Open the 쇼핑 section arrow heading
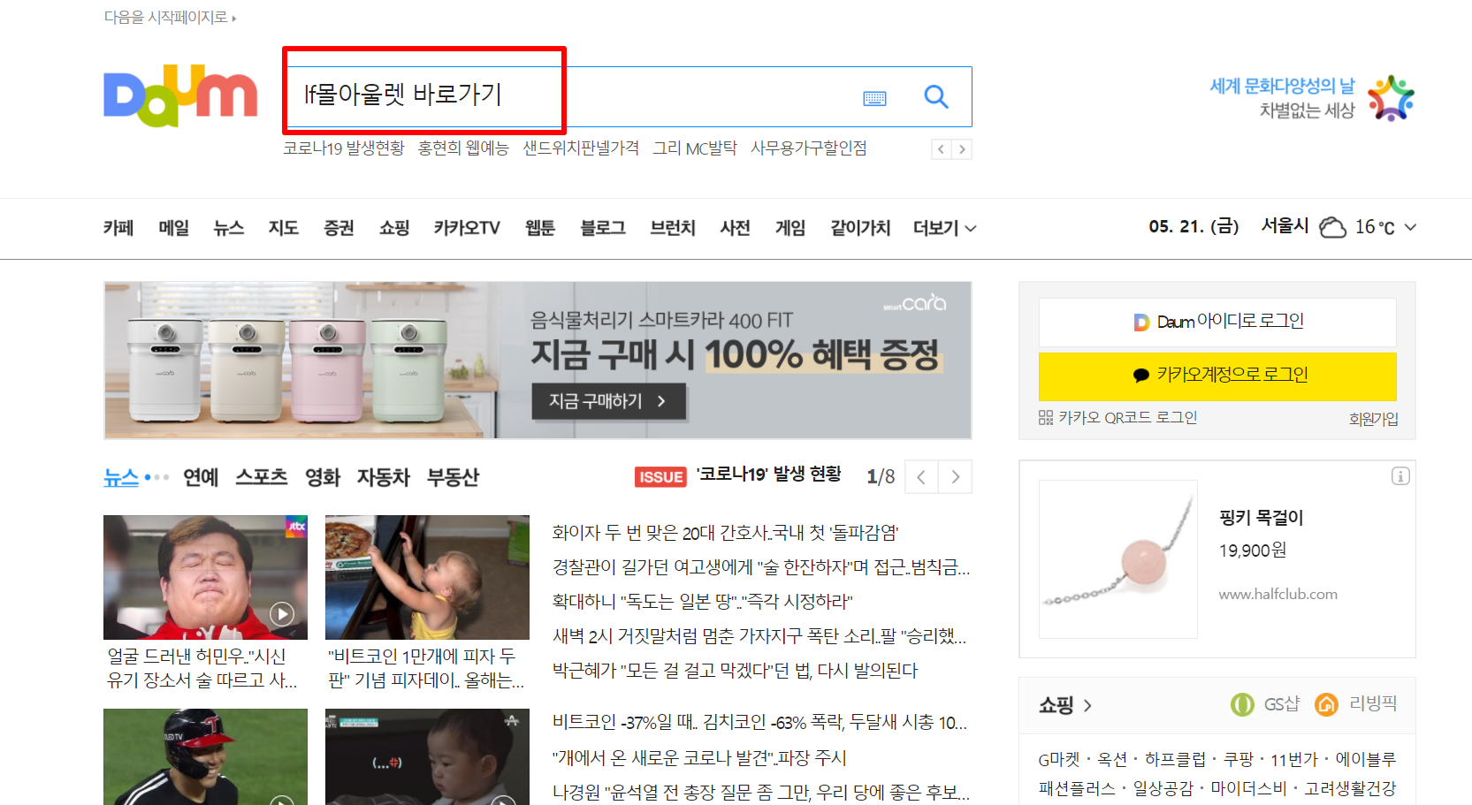 [1065, 705]
